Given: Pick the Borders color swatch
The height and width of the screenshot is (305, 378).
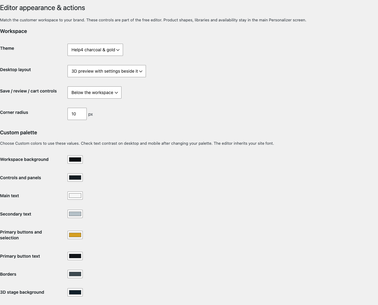Looking at the screenshot, I should pyautogui.click(x=75, y=274).
